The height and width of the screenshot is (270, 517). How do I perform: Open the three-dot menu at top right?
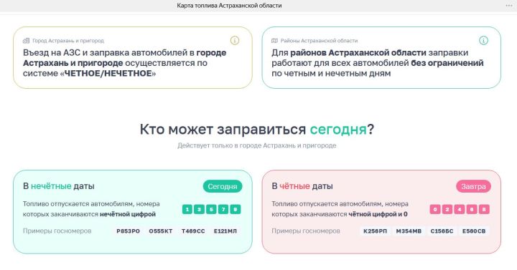509,6
